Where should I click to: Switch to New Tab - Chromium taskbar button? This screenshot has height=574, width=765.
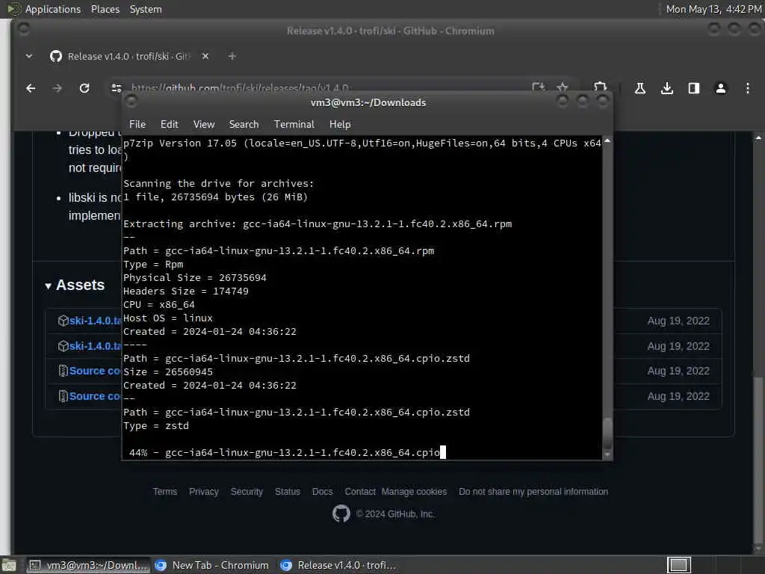pyautogui.click(x=212, y=565)
